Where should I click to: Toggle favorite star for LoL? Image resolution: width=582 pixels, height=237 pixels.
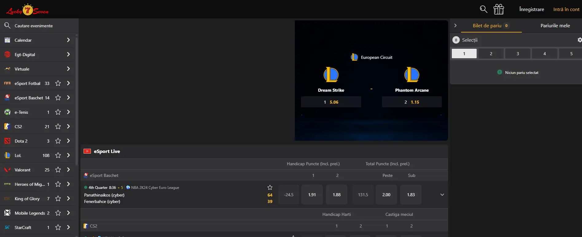58,155
